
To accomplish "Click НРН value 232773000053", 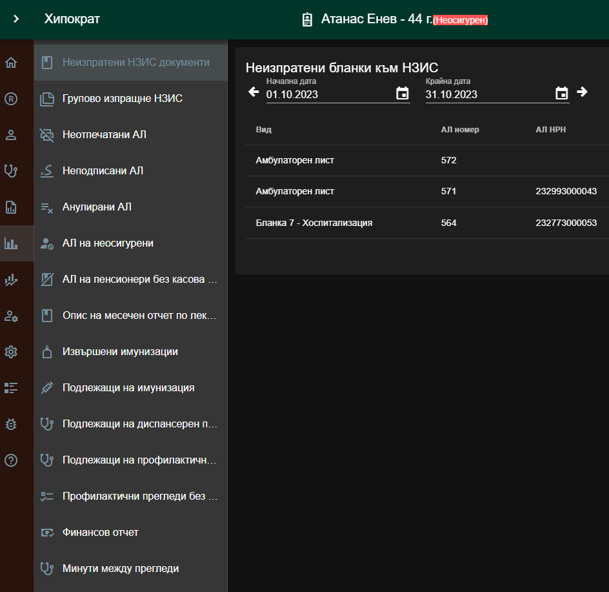I will tap(566, 223).
